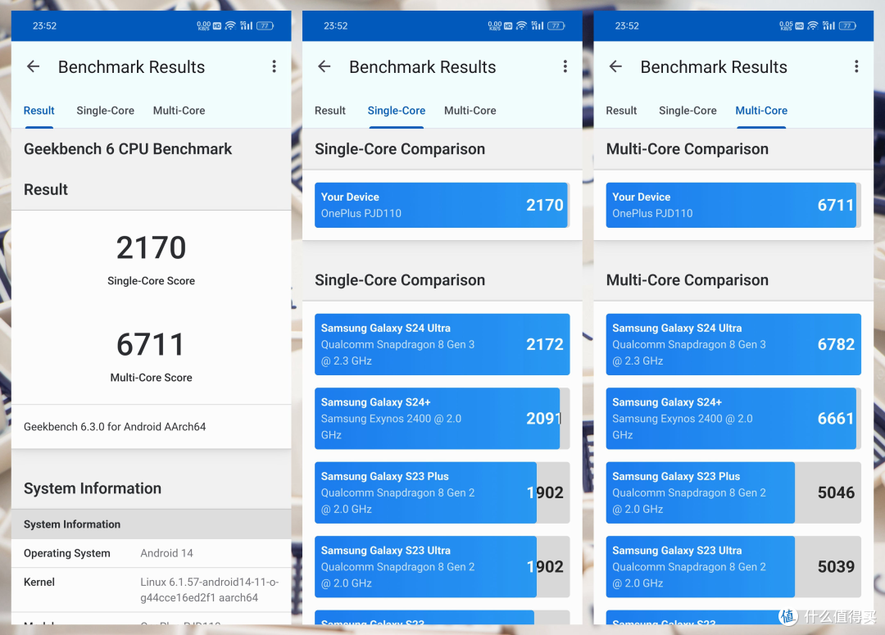Screen dimensions: 885x635
Task: Tap the 6711 multi-core score number
Action: coord(152,344)
